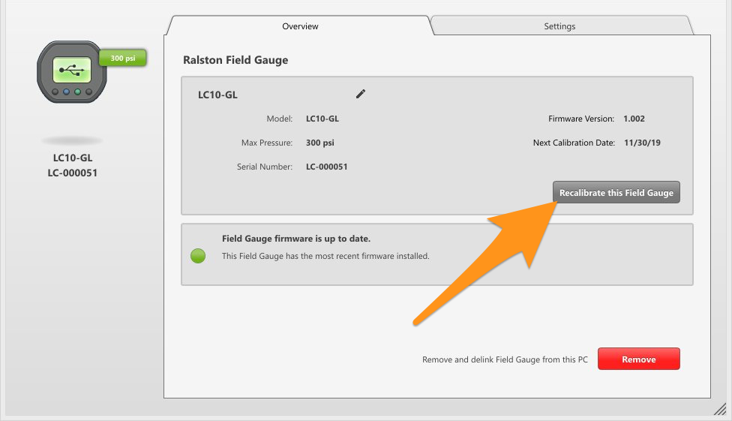Click the pencil edit name icon
Image resolution: width=732 pixels, height=421 pixels.
361,94
